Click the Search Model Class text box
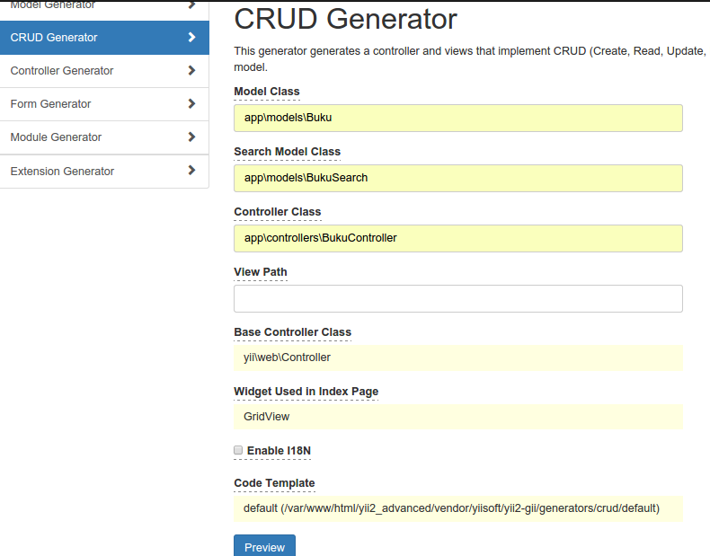 coord(458,178)
